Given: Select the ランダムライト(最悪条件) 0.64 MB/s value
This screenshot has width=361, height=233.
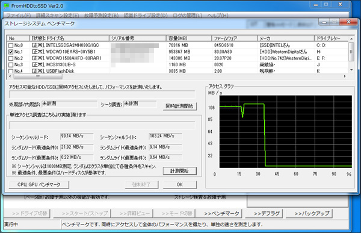Looking at the screenshot, I should 165,157.
